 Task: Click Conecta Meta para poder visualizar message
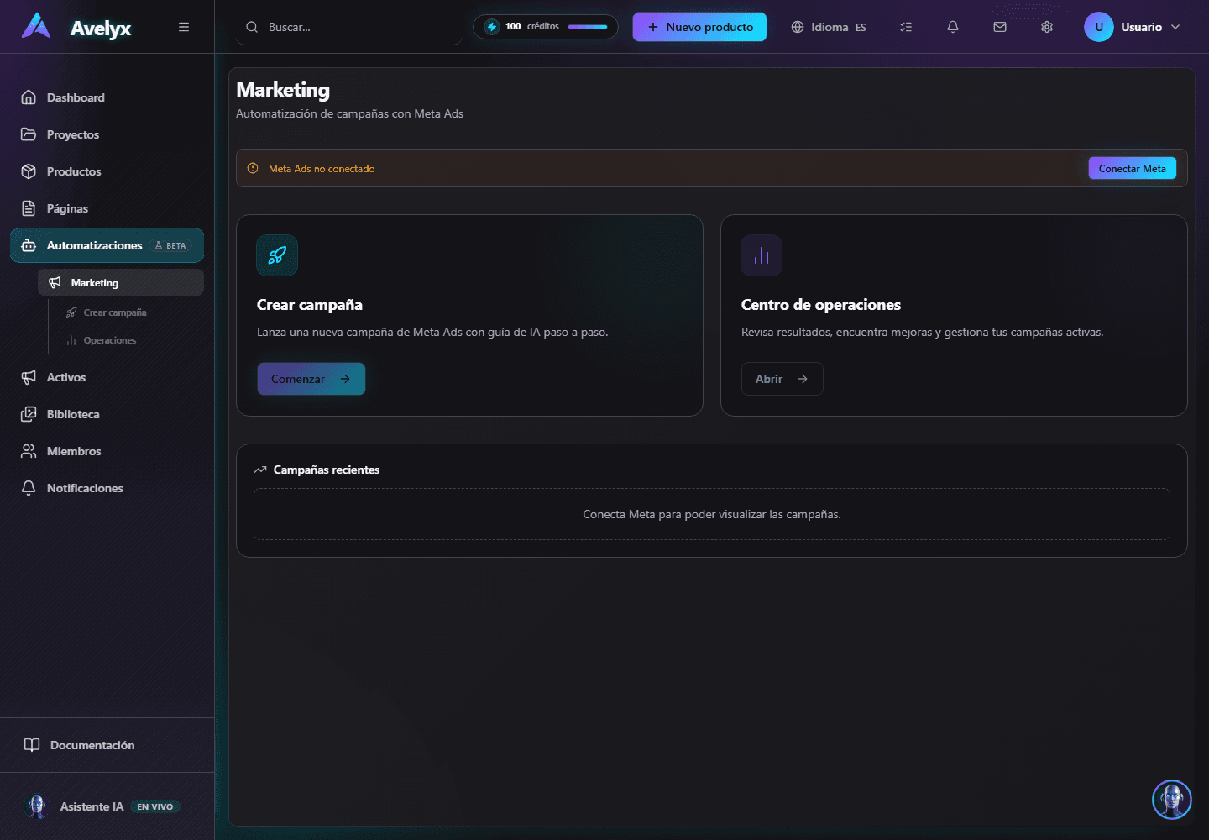click(x=712, y=514)
